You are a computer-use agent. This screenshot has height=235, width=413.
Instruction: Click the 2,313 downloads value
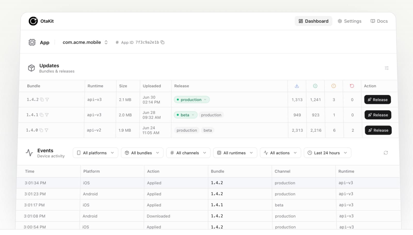[297, 130]
